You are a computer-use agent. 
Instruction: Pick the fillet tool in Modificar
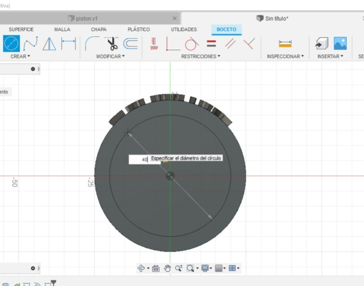(x=92, y=43)
